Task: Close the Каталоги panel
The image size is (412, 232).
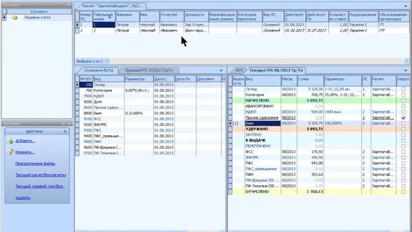Action: (70, 5)
